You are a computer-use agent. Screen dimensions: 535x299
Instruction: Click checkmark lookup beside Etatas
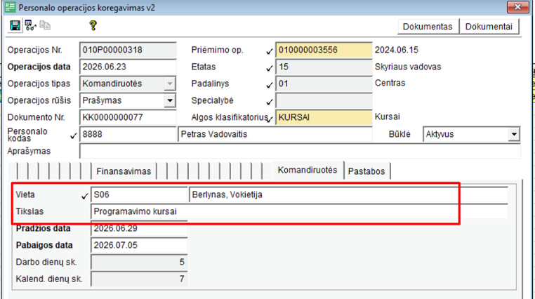[x=270, y=68]
